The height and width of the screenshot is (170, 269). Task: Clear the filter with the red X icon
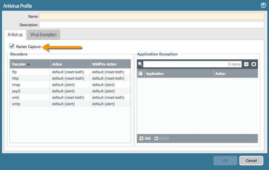[253, 64]
